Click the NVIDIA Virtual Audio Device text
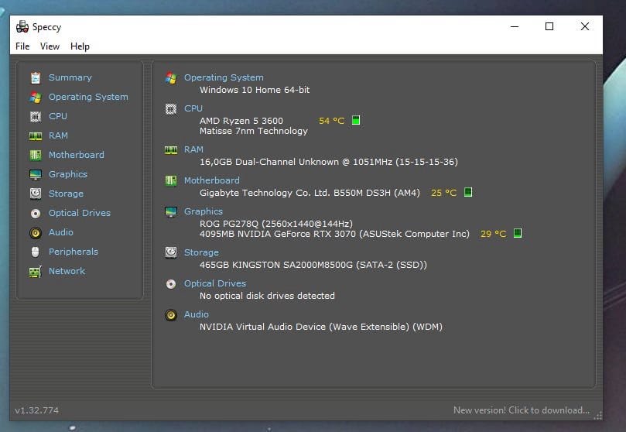Viewport: 626px width, 432px height. 321,327
